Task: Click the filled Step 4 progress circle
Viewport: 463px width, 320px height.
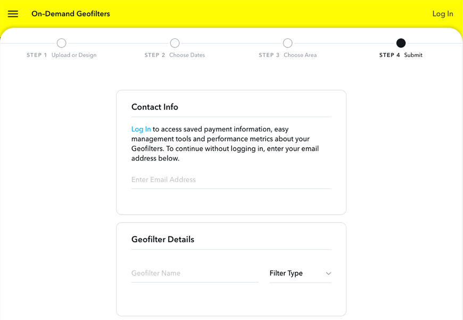Action: coord(401,43)
